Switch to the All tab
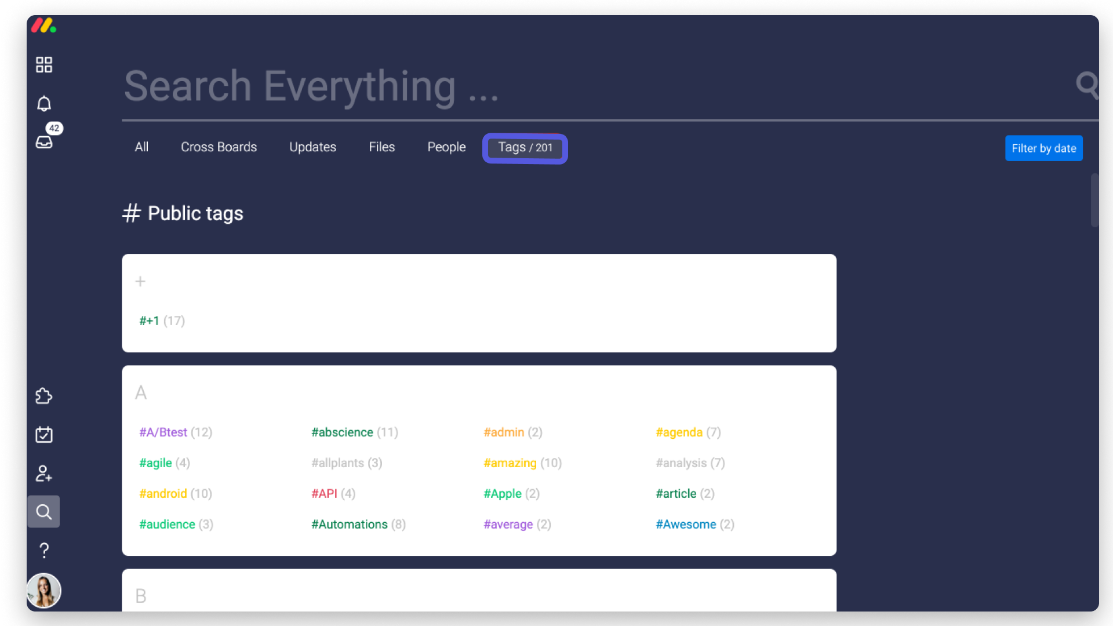The width and height of the screenshot is (1113, 626). [x=141, y=147]
